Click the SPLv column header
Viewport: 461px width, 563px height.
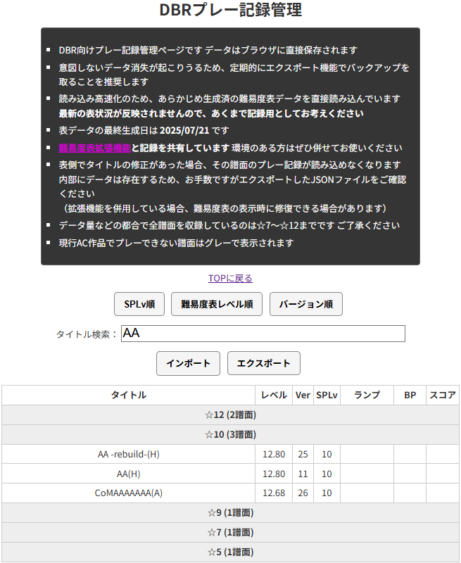tap(327, 396)
